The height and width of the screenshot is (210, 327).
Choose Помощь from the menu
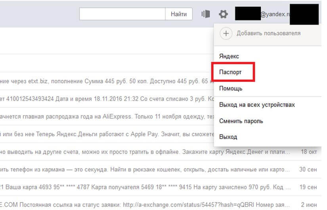pos(231,88)
